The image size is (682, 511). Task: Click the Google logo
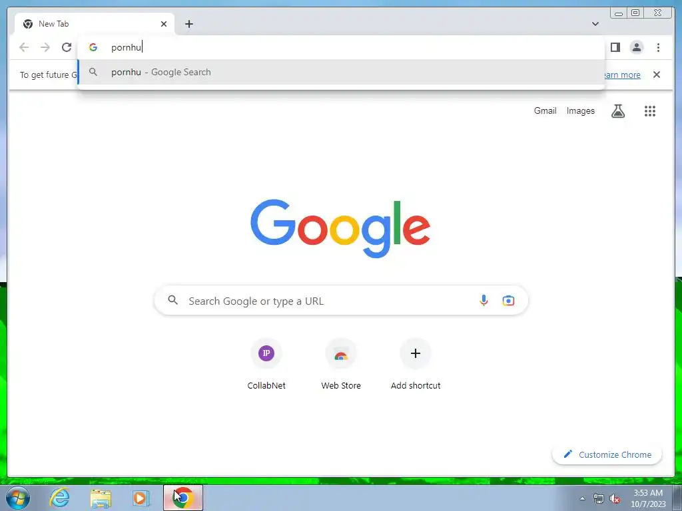(340, 229)
